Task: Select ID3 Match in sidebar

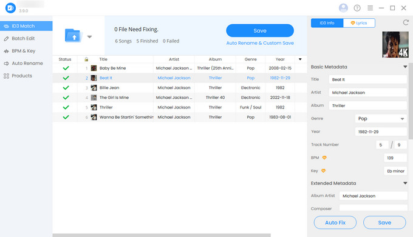Action: 26,26
